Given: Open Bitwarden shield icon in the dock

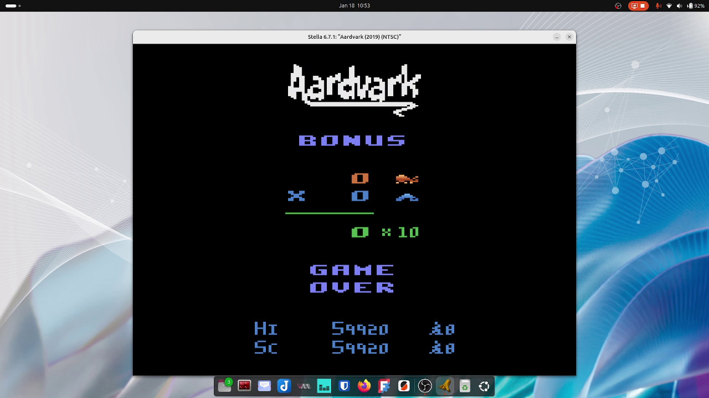Looking at the screenshot, I should (x=344, y=386).
